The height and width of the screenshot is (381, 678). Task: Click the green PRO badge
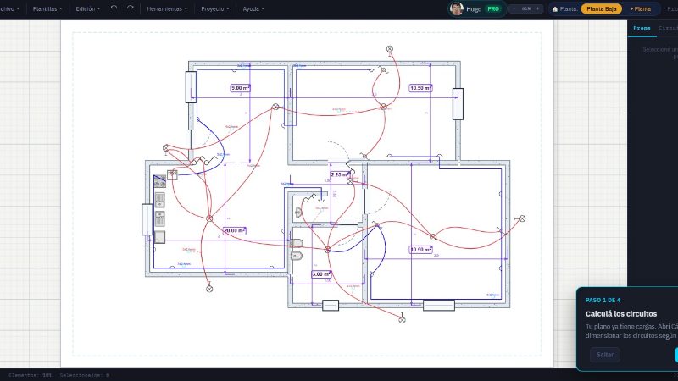[493, 8]
